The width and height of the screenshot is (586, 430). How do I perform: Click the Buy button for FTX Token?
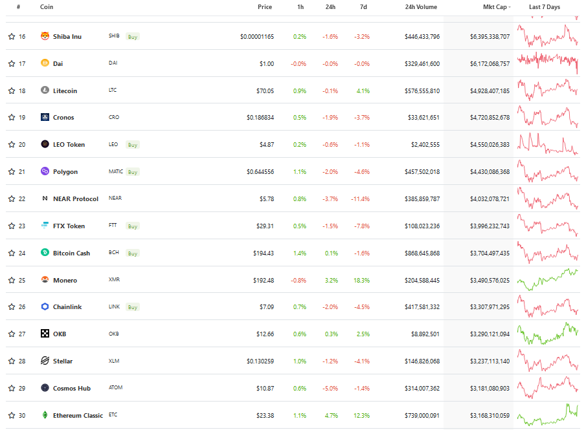133,226
